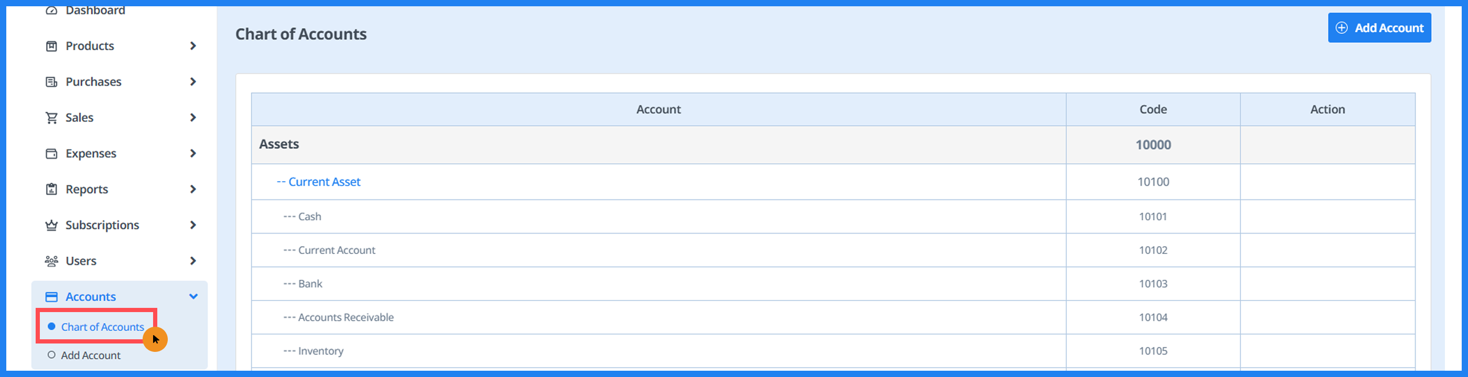
Task: Expand the Products menu chevron
Action: pyautogui.click(x=193, y=46)
